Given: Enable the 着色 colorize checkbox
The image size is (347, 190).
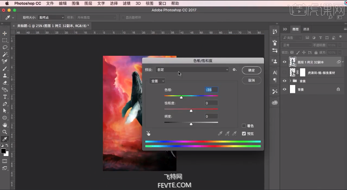Looking at the screenshot, I should (x=244, y=126).
